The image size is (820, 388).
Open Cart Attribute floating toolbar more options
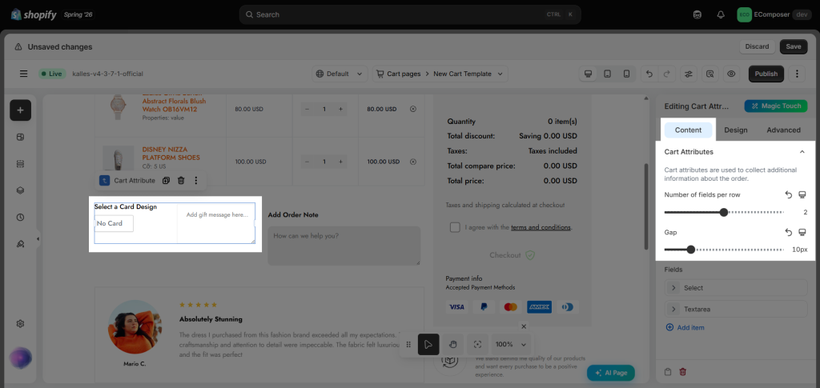point(196,180)
